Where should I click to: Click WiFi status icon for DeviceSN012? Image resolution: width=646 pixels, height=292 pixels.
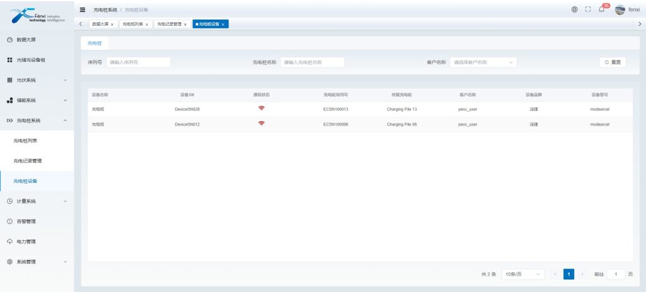click(261, 124)
